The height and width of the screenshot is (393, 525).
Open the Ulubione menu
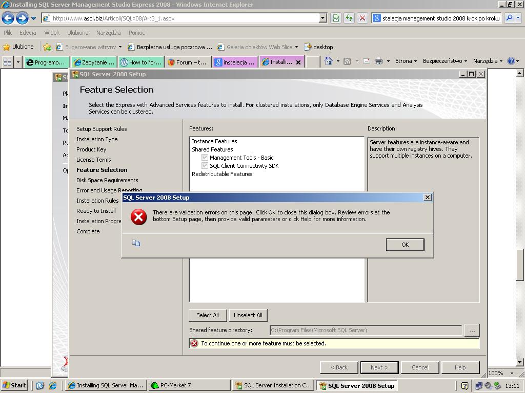[78, 33]
